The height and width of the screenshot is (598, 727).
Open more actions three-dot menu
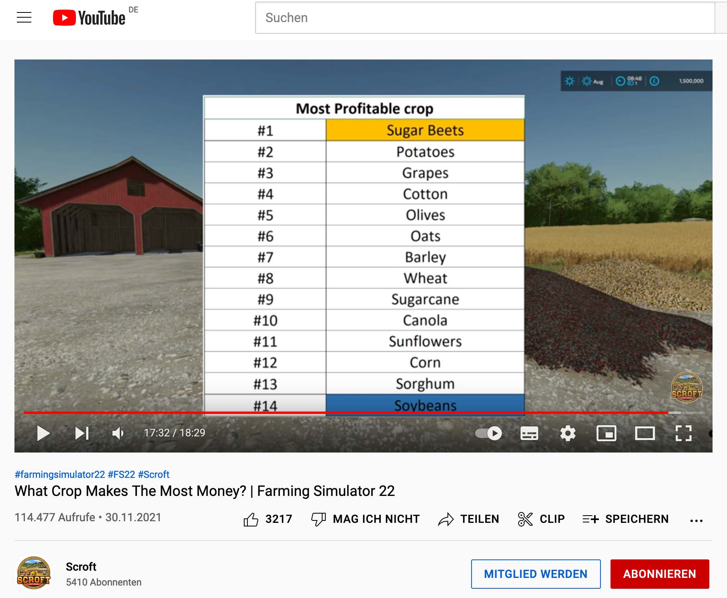click(696, 520)
